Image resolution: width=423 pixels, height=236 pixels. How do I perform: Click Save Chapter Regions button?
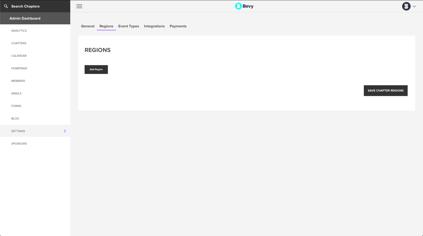click(x=385, y=91)
